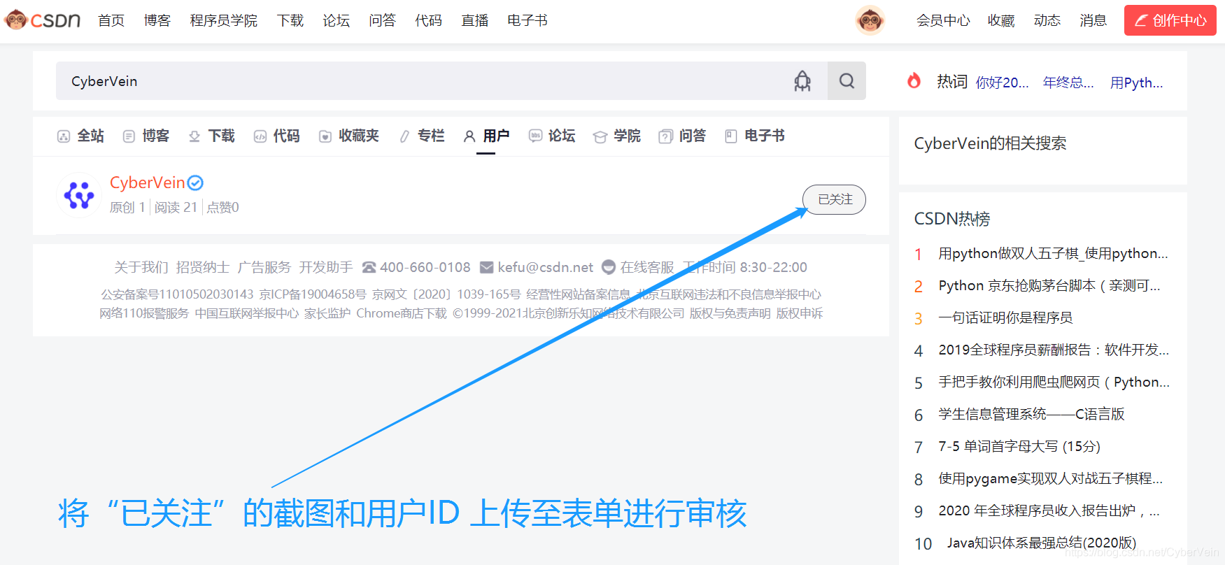Open 下载 in top navigation

tap(290, 20)
